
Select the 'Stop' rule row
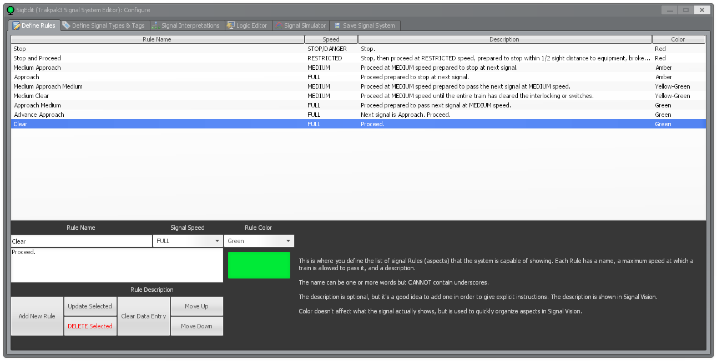click(x=358, y=49)
